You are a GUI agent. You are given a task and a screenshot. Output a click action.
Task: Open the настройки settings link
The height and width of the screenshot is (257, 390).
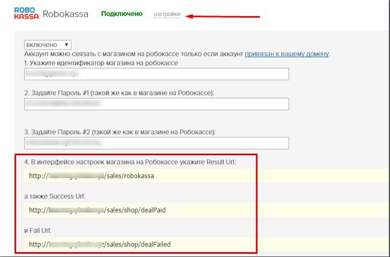pos(167,14)
